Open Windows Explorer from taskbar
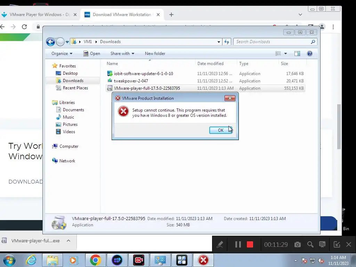Image resolution: width=356 pixels, height=267 pixels. (52, 260)
